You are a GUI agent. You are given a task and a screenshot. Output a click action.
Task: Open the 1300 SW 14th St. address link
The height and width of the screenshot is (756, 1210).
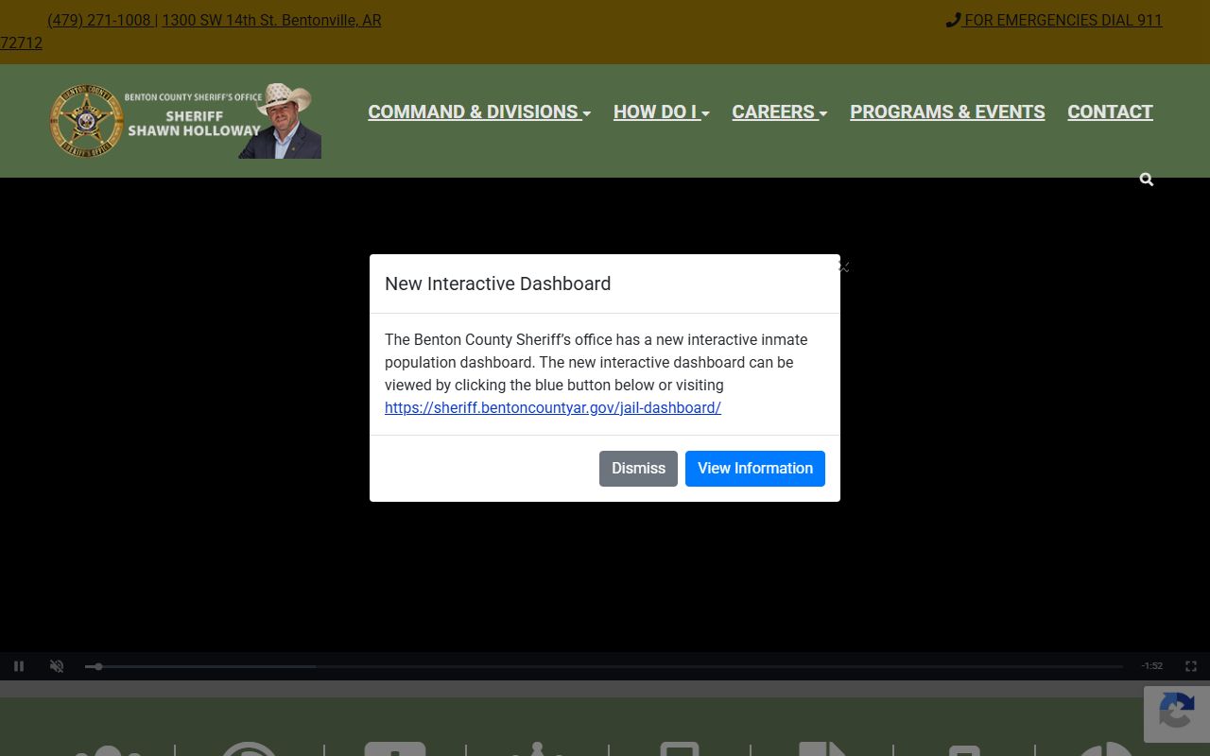click(271, 20)
